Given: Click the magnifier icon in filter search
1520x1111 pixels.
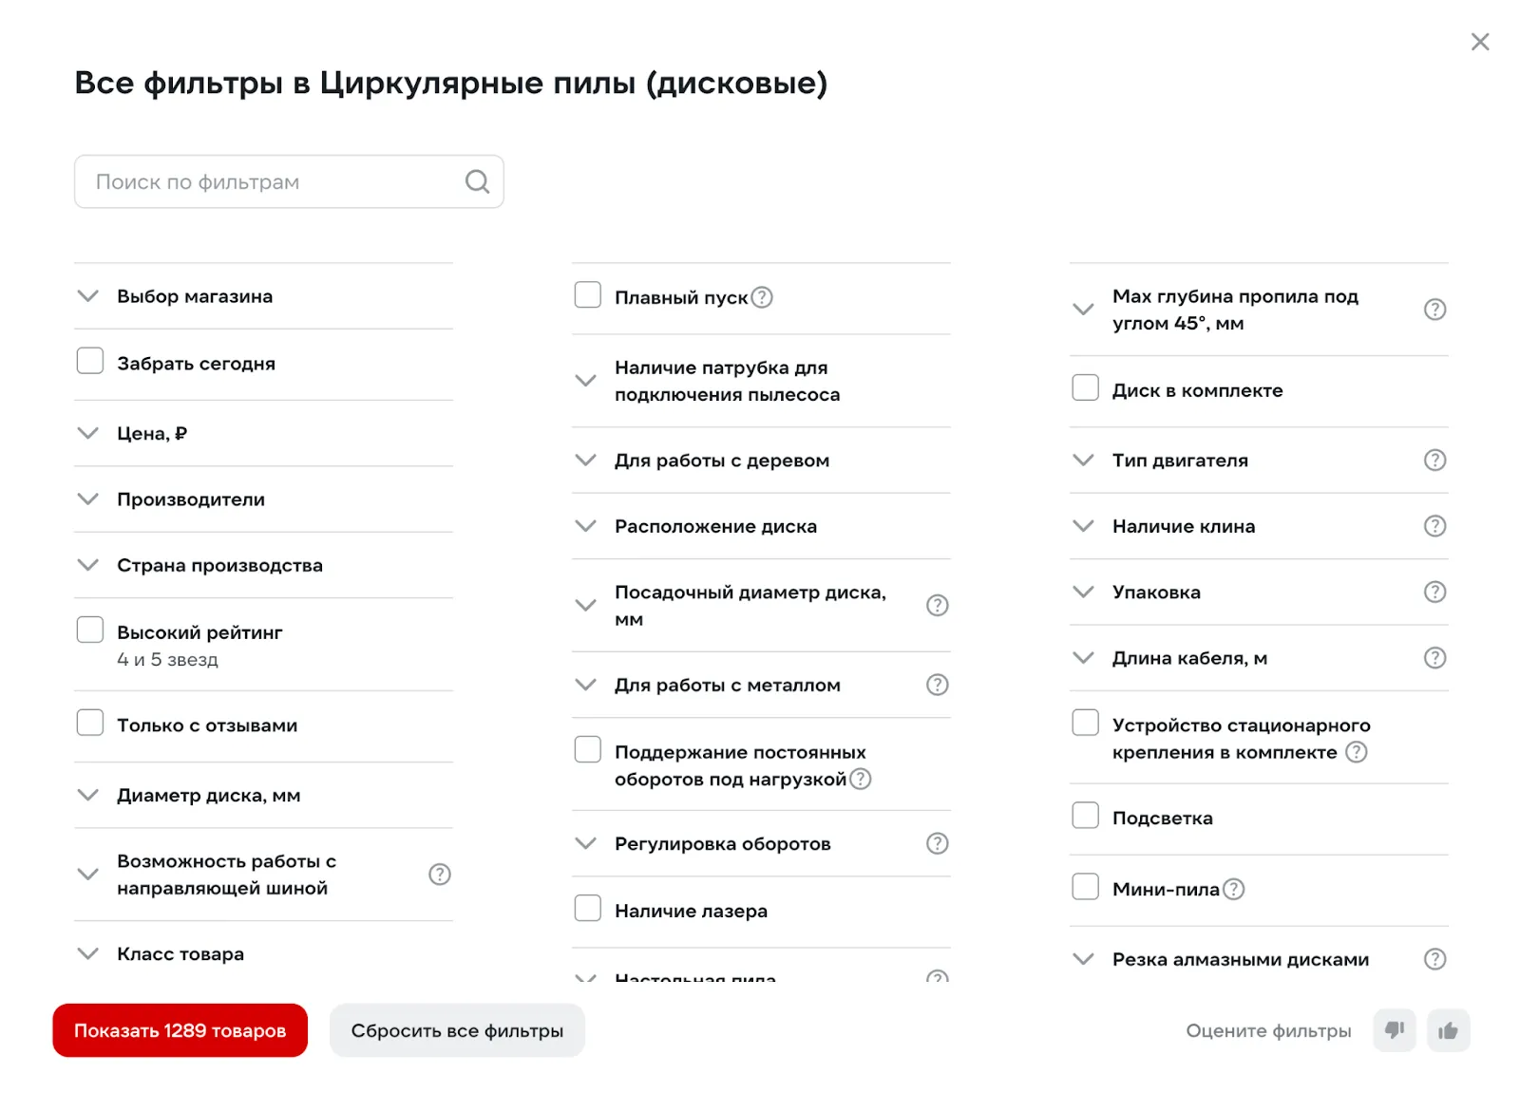Looking at the screenshot, I should 477,181.
